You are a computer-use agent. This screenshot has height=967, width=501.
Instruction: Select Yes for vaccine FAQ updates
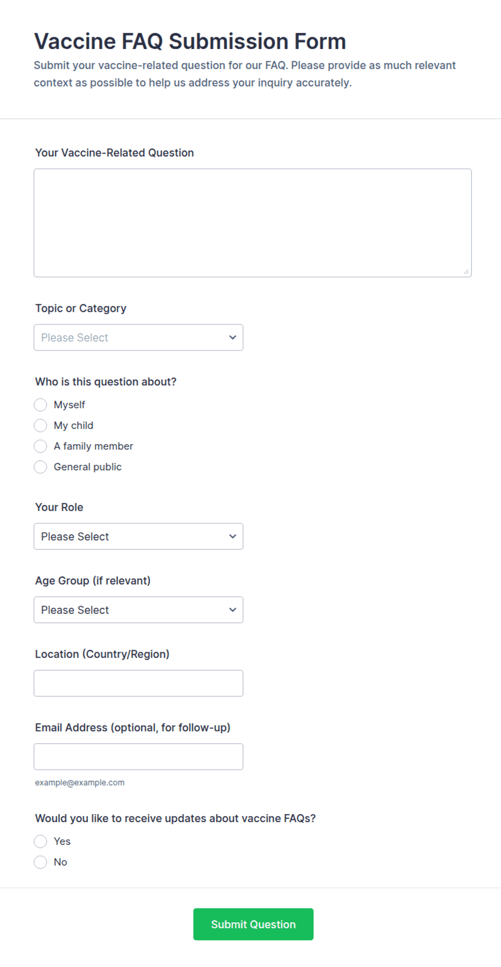[40, 842]
